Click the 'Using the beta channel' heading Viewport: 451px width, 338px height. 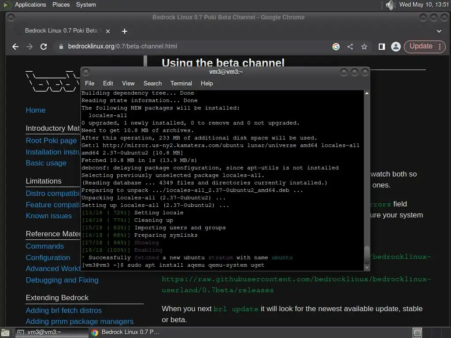223,62
